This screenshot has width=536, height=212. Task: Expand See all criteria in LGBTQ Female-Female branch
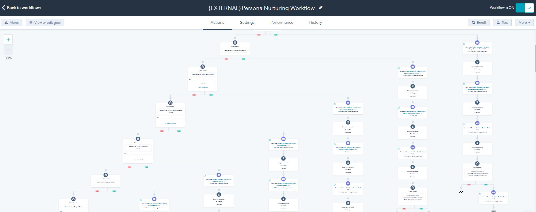[170, 124]
